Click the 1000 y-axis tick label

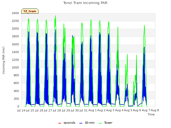(15, 67)
